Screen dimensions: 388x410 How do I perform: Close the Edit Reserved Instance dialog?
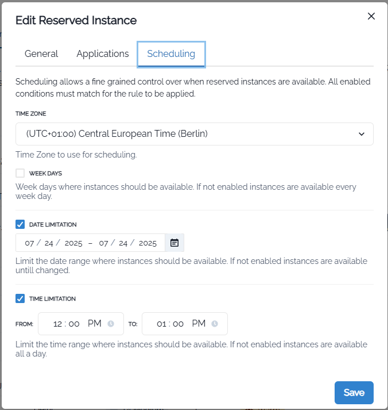[x=371, y=16]
